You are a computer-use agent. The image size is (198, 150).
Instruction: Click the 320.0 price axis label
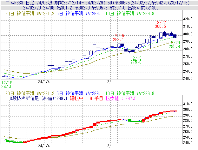pos(188,19)
